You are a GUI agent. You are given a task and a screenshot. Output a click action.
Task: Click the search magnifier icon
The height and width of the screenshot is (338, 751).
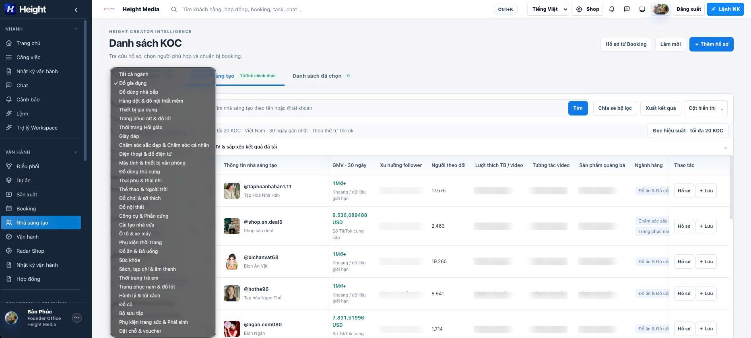(174, 9)
